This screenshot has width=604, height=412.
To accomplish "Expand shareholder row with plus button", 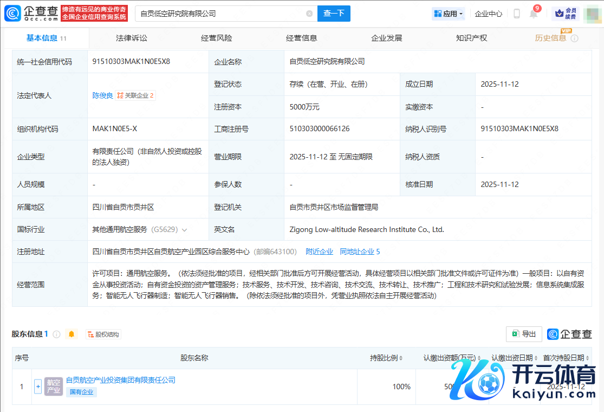I will tap(38, 387).
